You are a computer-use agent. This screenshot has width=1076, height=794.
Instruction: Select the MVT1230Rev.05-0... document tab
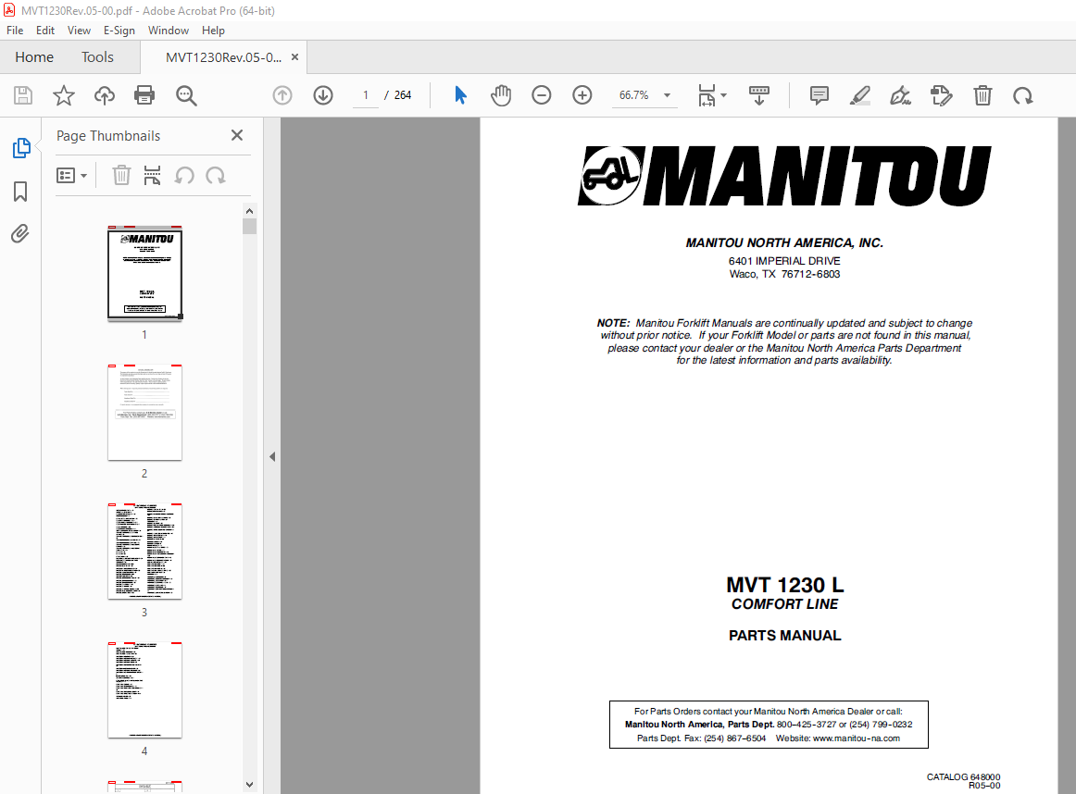click(223, 57)
